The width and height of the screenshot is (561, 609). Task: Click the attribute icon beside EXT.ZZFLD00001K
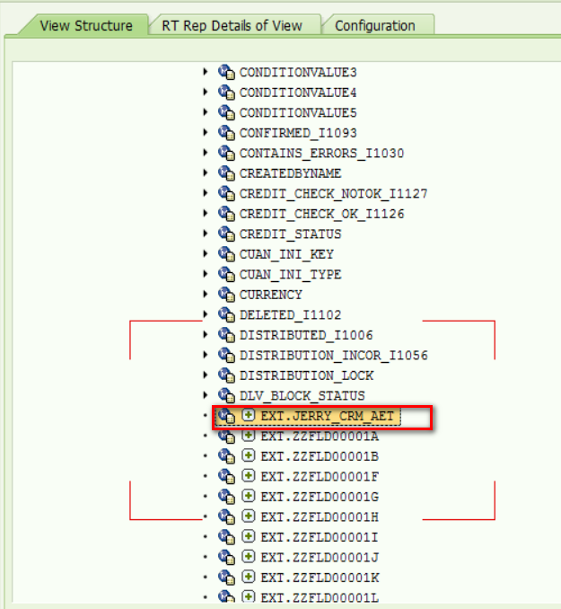[x=226, y=578]
